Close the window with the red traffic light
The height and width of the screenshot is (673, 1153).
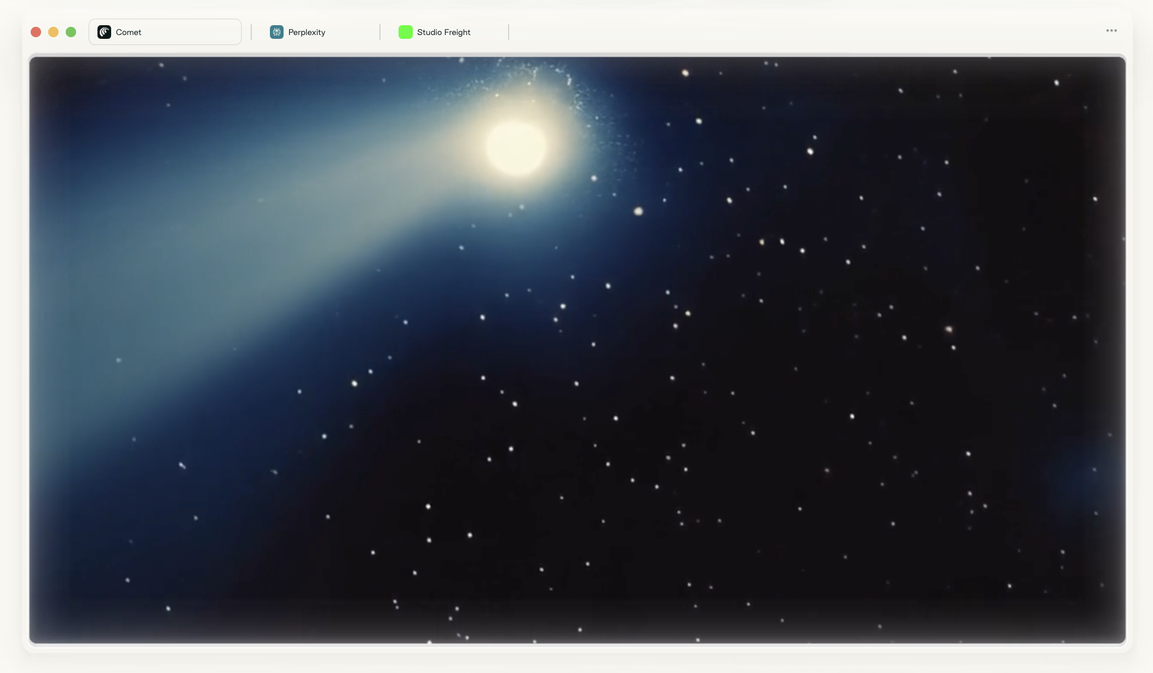(x=36, y=32)
